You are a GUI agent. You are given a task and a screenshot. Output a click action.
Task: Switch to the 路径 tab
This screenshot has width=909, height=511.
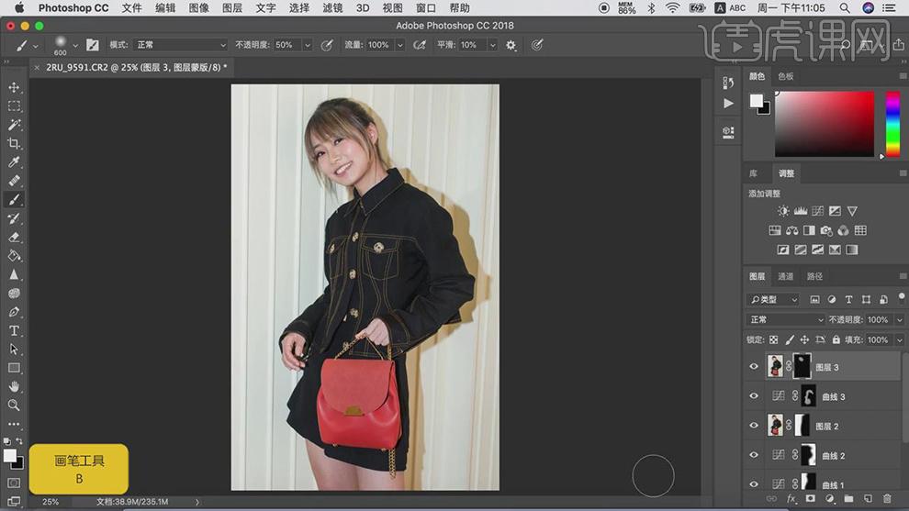pos(814,276)
